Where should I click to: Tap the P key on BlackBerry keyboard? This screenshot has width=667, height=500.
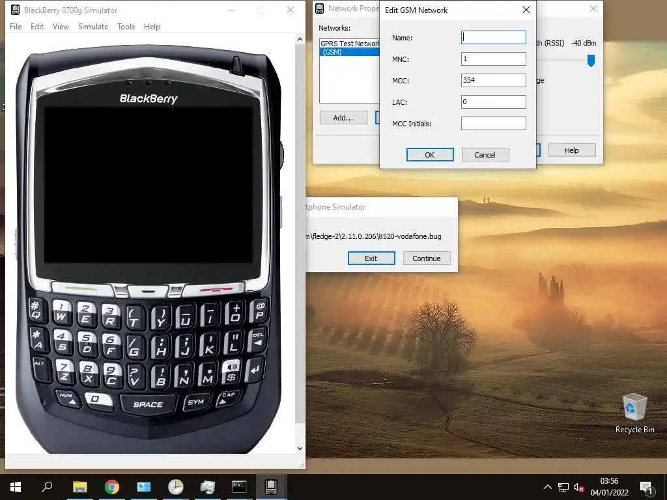[259, 310]
